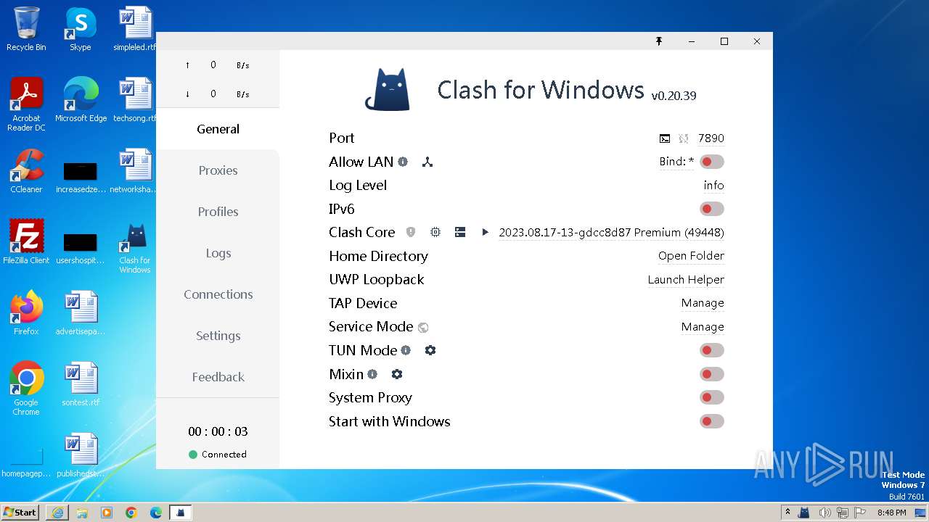Turn on the System Proxy switch
The width and height of the screenshot is (929, 522).
click(711, 397)
